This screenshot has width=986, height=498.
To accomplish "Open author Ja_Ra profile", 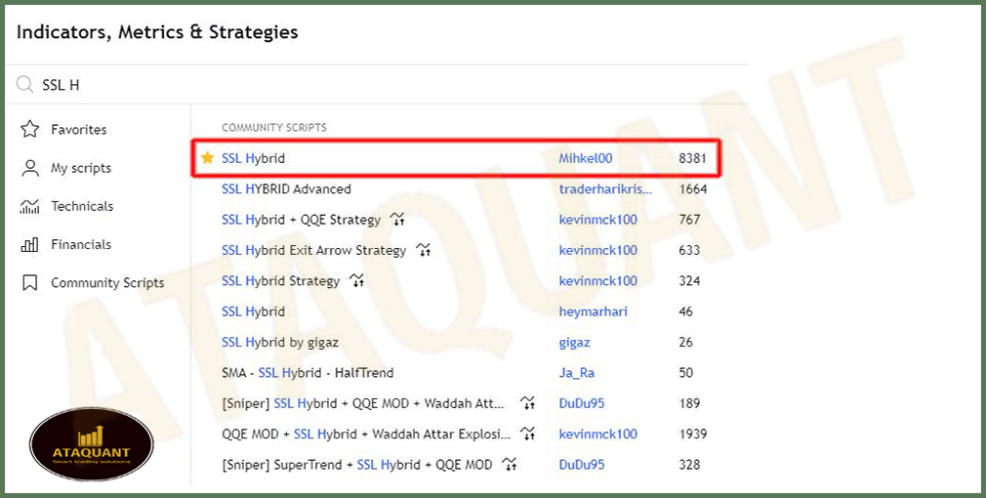I will (577, 373).
